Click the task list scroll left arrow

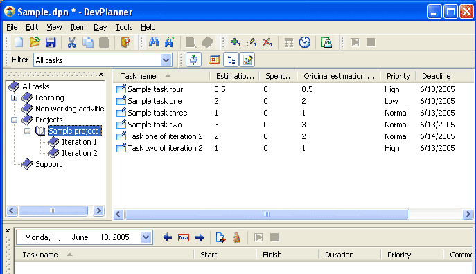click(118, 214)
